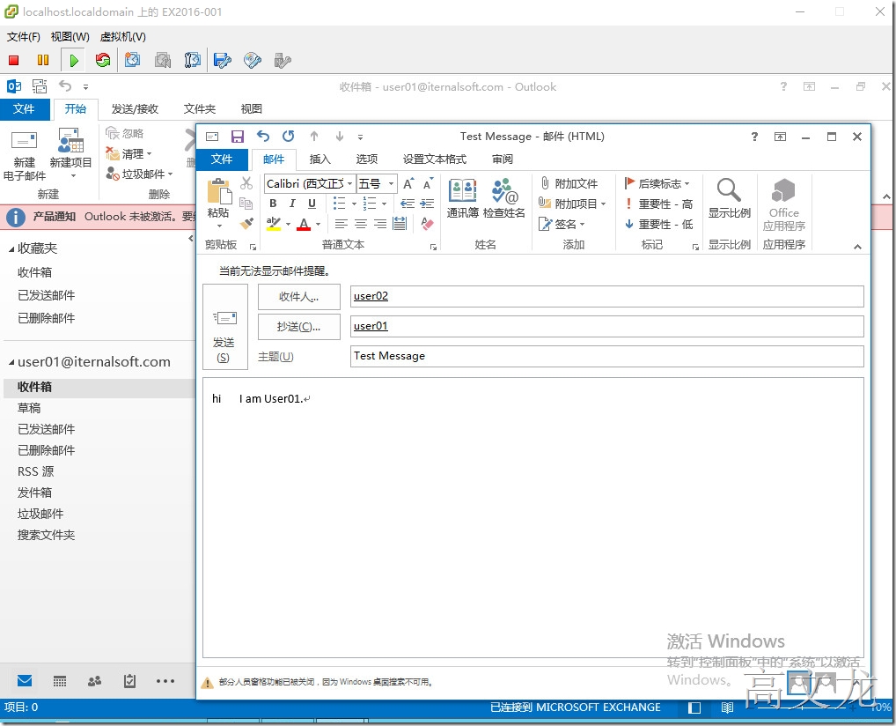Screen dimensions: 896x726
Task: Click the Subject field containing Test Message
Action: coord(606,356)
